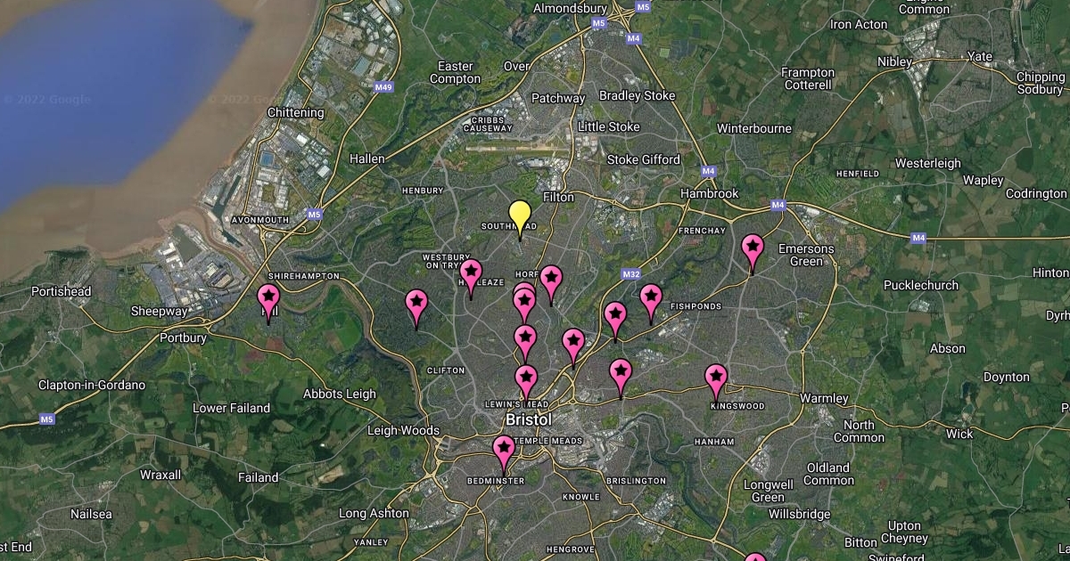The width and height of the screenshot is (1070, 561).
Task: Click the pink star marker at Kingswood
Action: (716, 383)
